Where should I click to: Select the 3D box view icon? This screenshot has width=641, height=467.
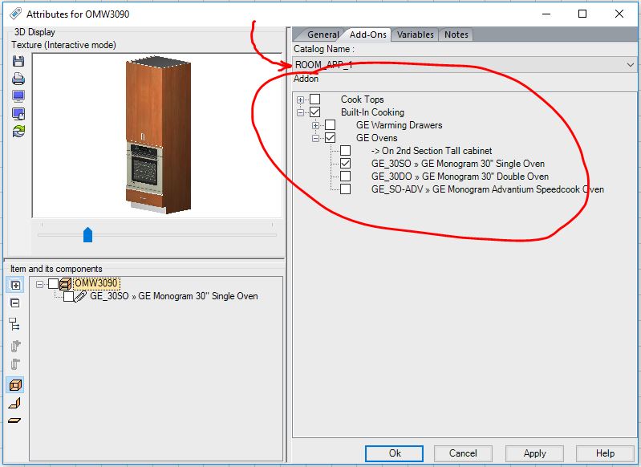tap(15, 385)
